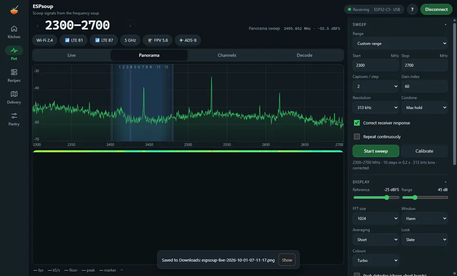
Task: Enable Repeat continuously checkbox
Action: (357, 137)
